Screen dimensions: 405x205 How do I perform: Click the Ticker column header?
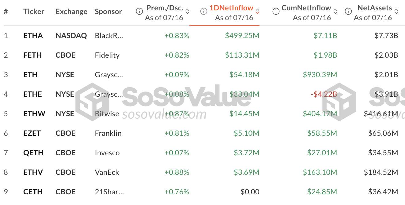tap(34, 12)
